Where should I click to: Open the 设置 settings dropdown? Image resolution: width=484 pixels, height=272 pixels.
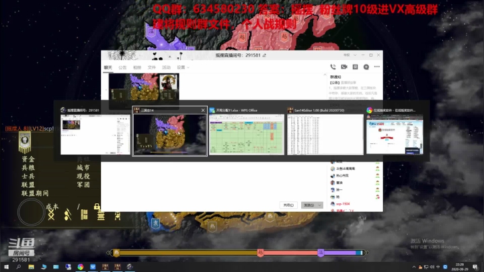coord(183,67)
